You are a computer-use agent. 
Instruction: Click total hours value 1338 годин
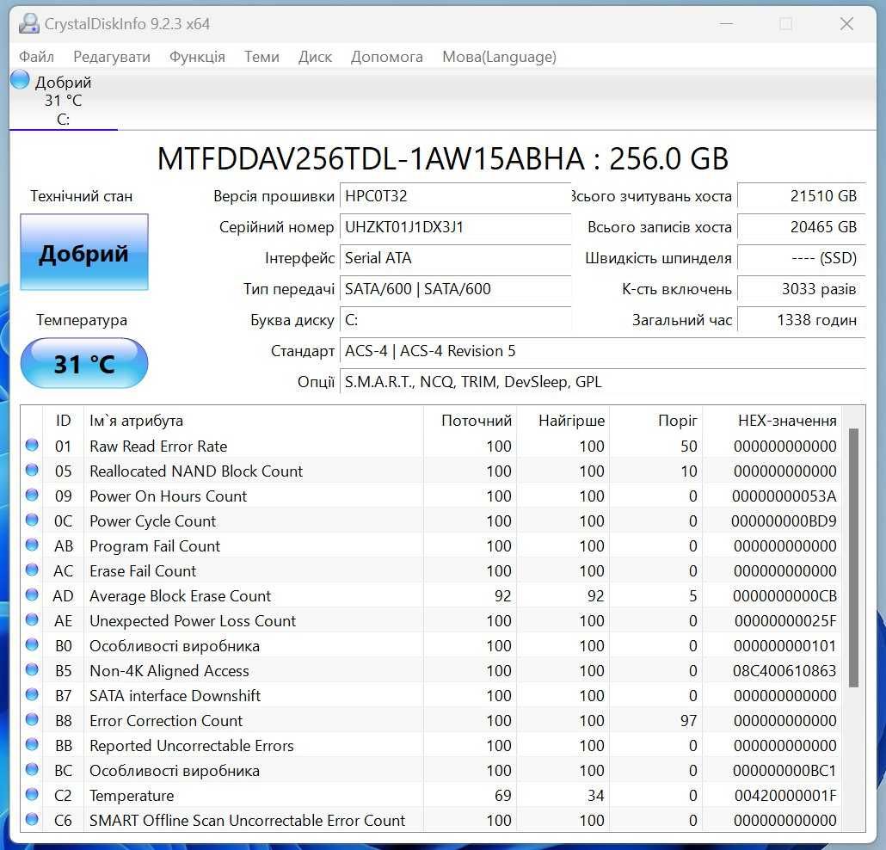tap(801, 320)
